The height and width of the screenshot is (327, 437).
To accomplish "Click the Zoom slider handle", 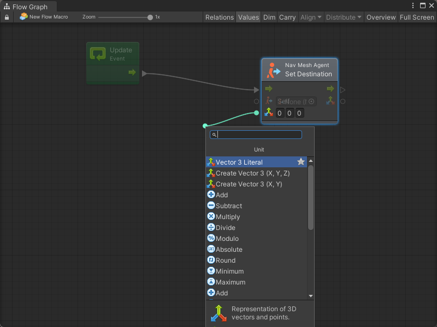I will [150, 17].
